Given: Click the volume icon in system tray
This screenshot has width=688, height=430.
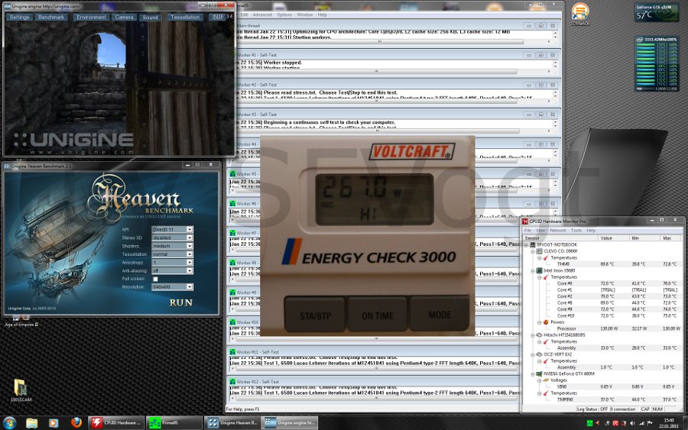Looking at the screenshot, I should (632, 423).
